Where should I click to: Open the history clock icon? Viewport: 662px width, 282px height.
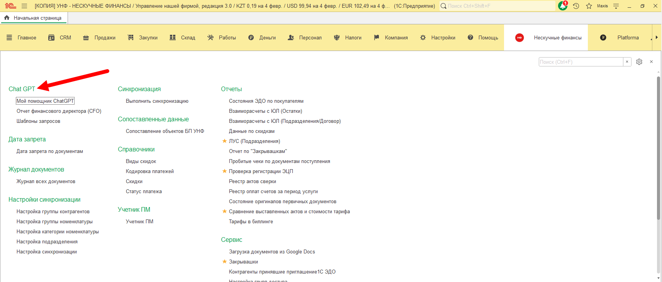pos(576,6)
